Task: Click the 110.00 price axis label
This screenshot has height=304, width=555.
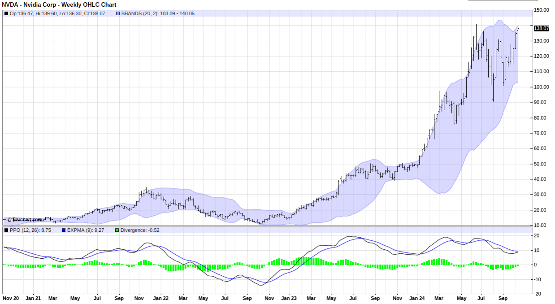Action: click(542, 71)
